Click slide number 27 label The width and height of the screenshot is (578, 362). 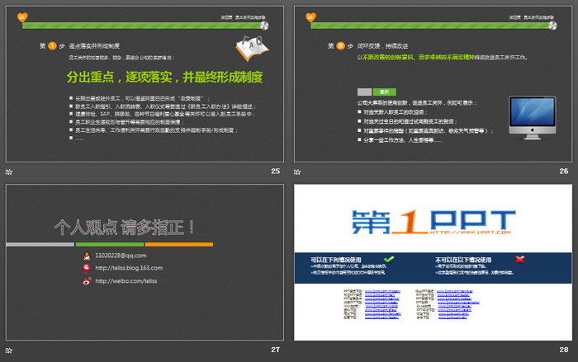point(275,350)
